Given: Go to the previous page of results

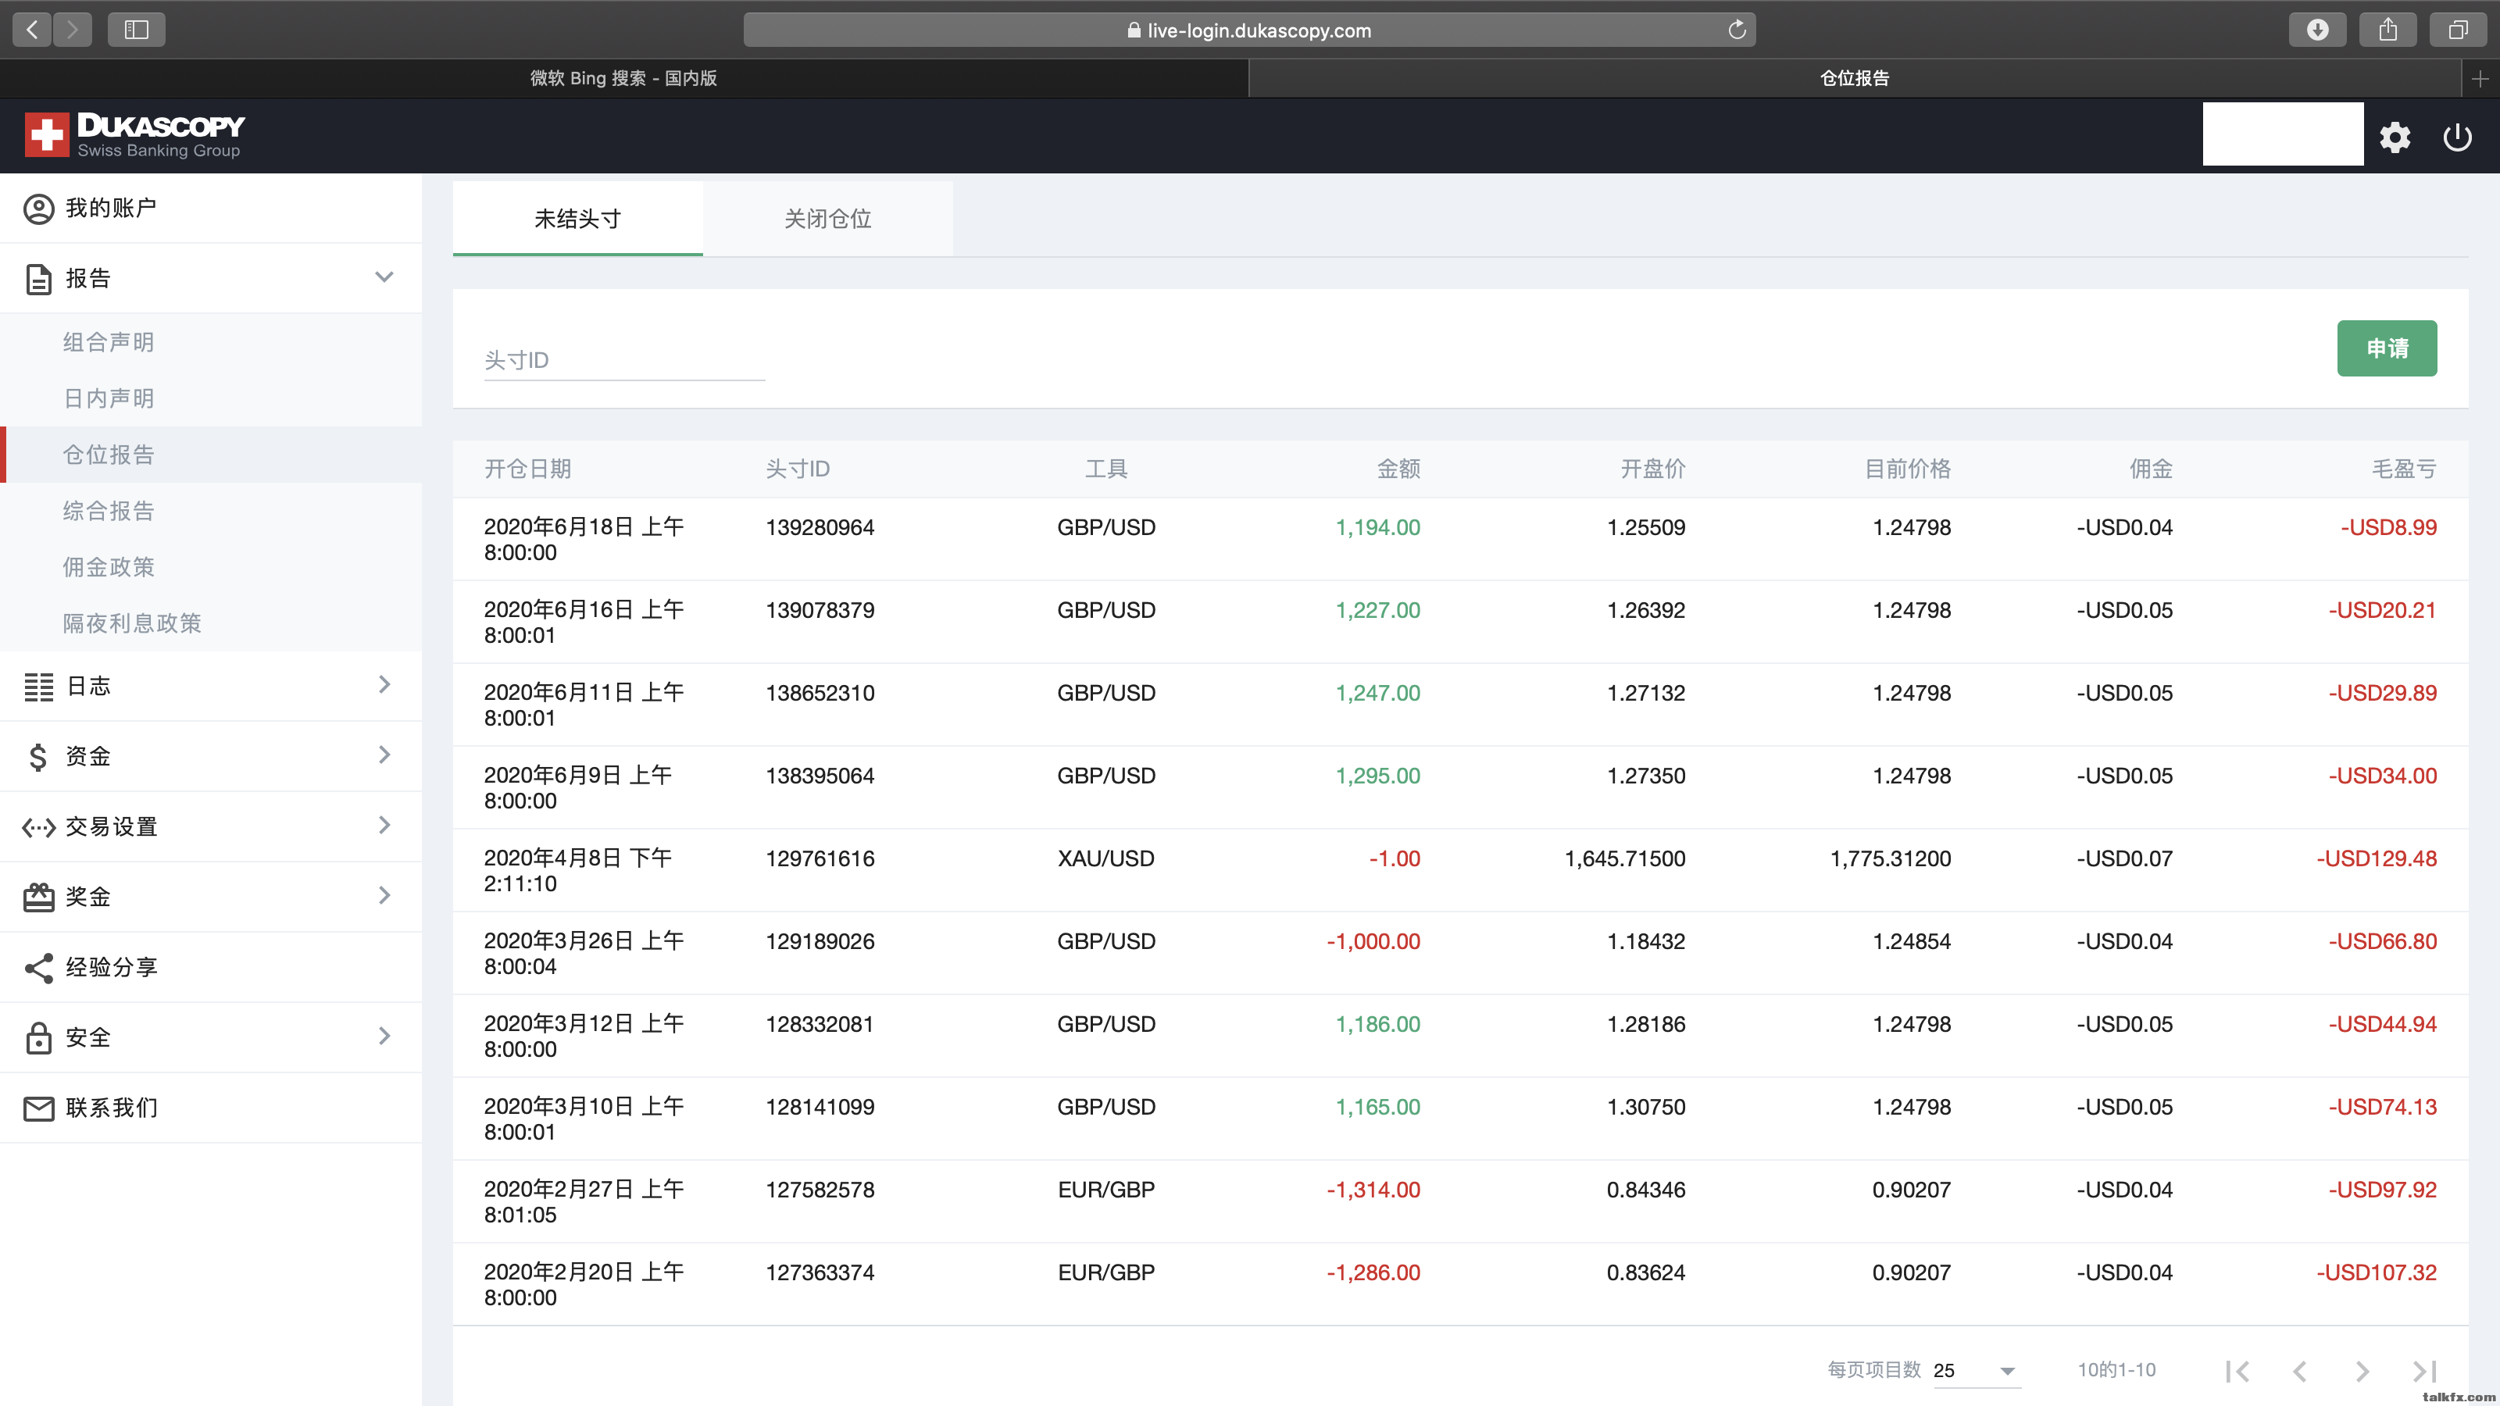Looking at the screenshot, I should [x=2299, y=1370].
